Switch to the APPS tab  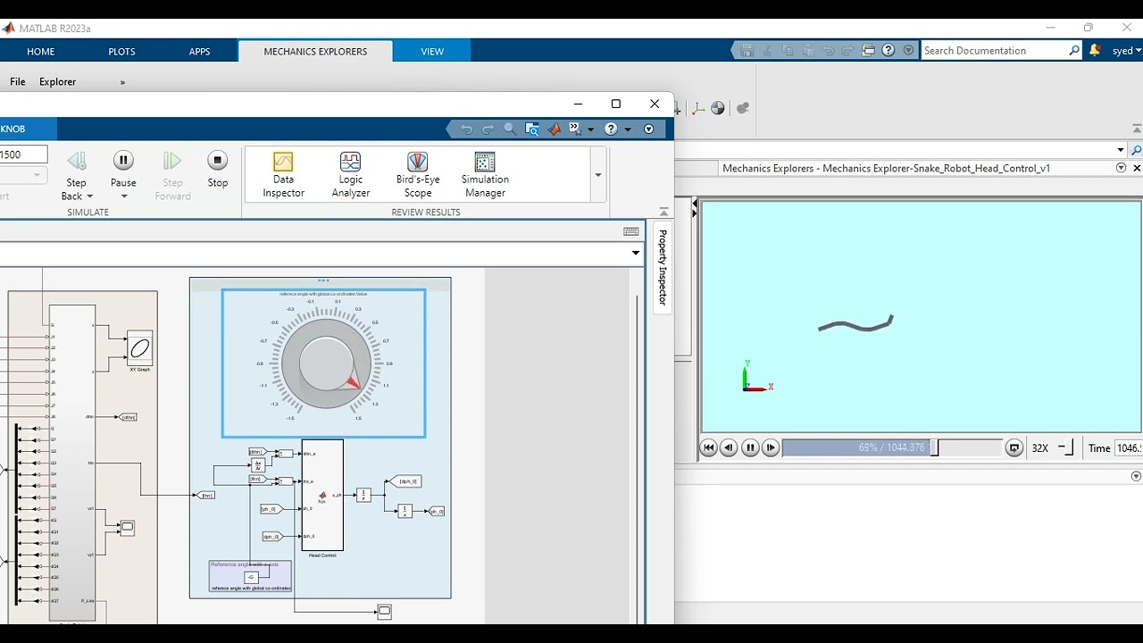pos(200,52)
